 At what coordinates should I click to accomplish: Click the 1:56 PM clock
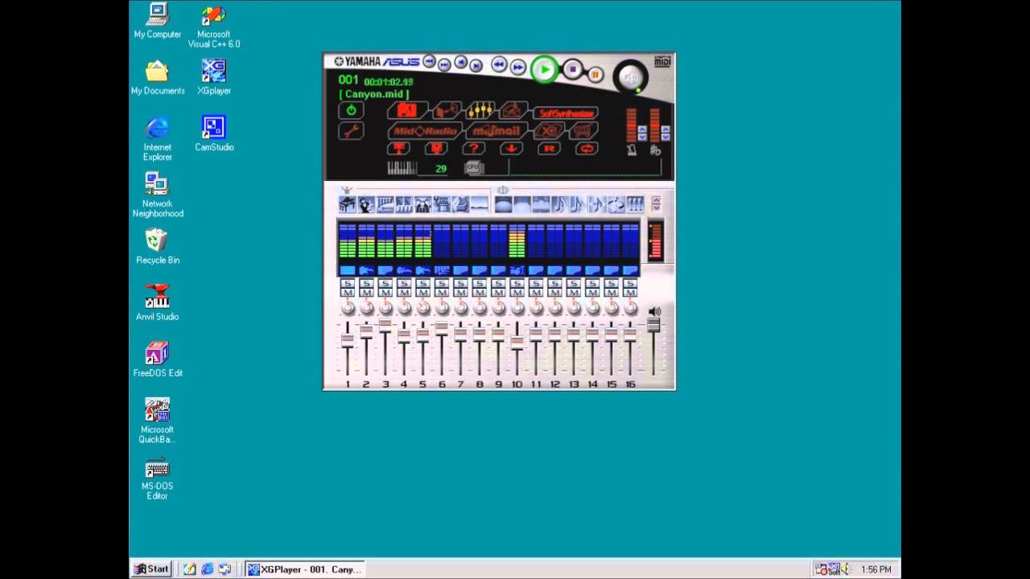(x=875, y=569)
